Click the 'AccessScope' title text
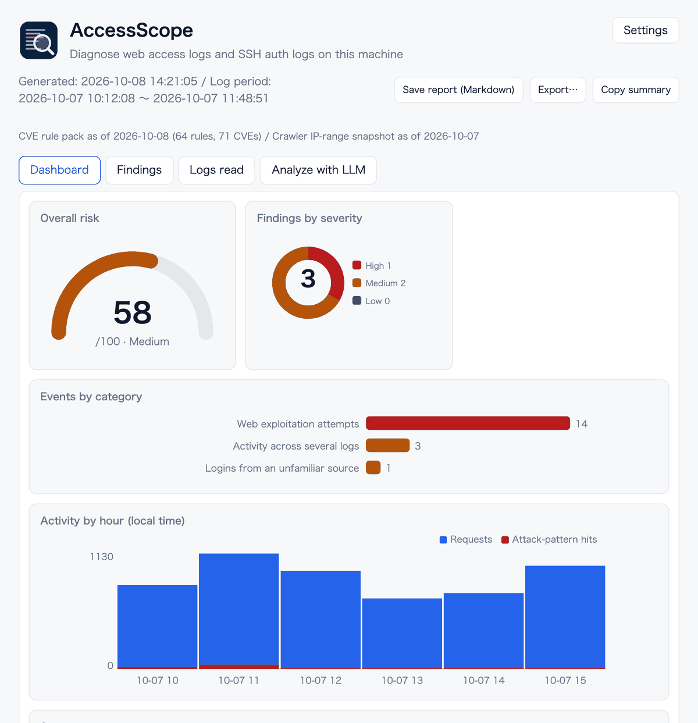 pyautogui.click(x=131, y=30)
